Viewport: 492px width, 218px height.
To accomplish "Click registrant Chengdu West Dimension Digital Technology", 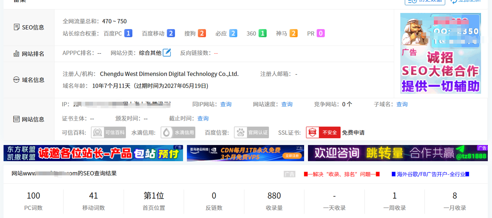I will click(169, 74).
